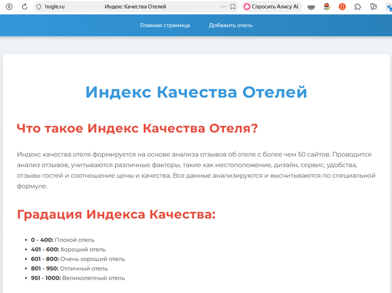Click the gray mask extension icon
Image resolution: width=392 pixels, height=293 pixels.
point(311,7)
